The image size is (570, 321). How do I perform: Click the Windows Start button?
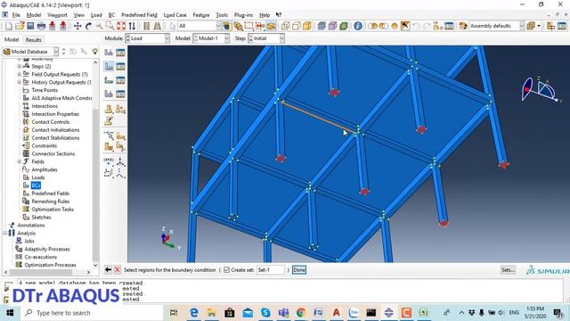tap(10, 313)
